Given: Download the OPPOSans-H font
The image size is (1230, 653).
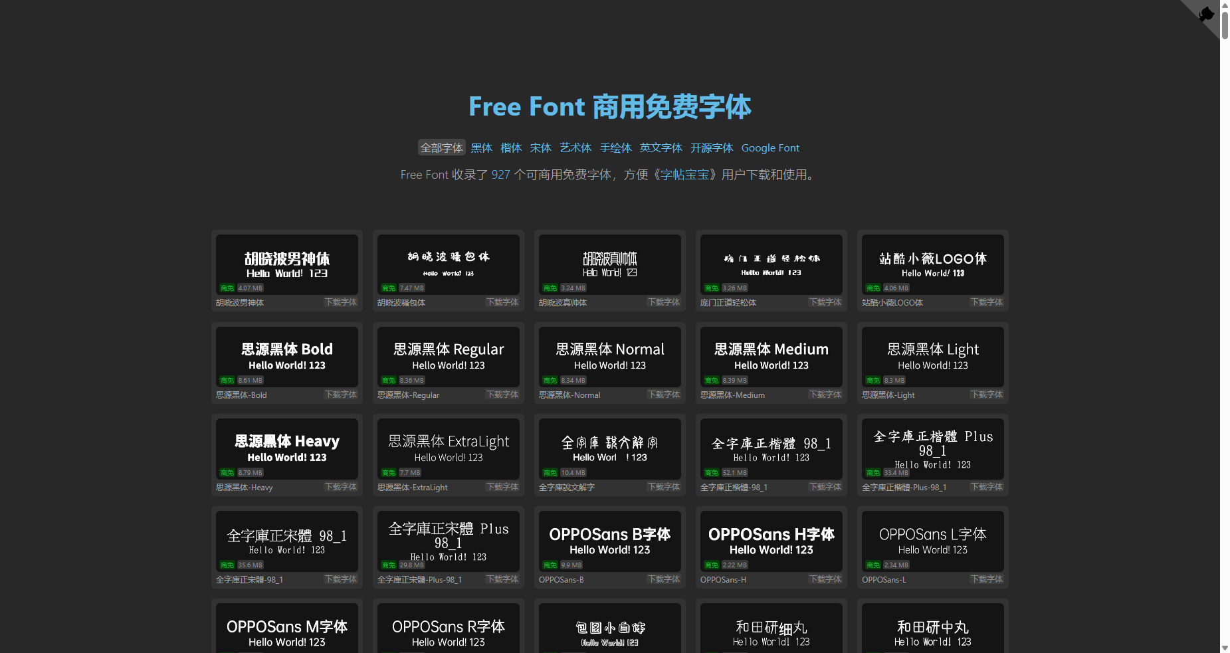Looking at the screenshot, I should click(825, 579).
